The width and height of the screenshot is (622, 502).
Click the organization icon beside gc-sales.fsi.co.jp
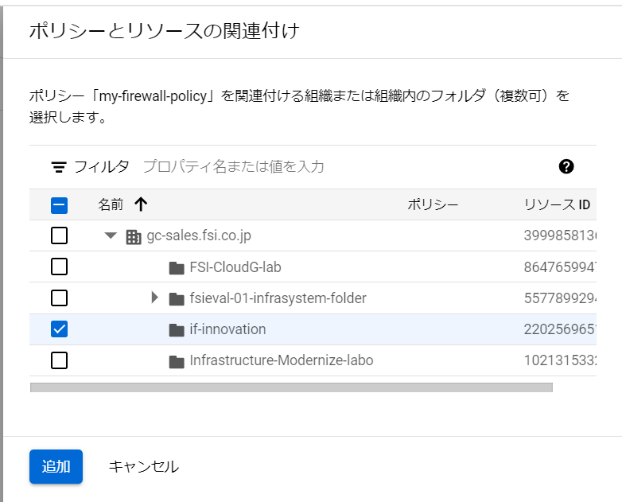[x=134, y=236]
